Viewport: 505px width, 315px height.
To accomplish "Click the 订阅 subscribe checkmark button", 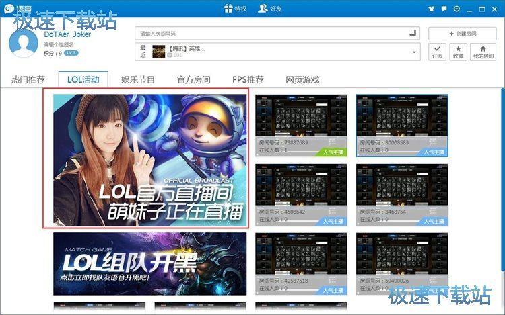I will click(437, 52).
